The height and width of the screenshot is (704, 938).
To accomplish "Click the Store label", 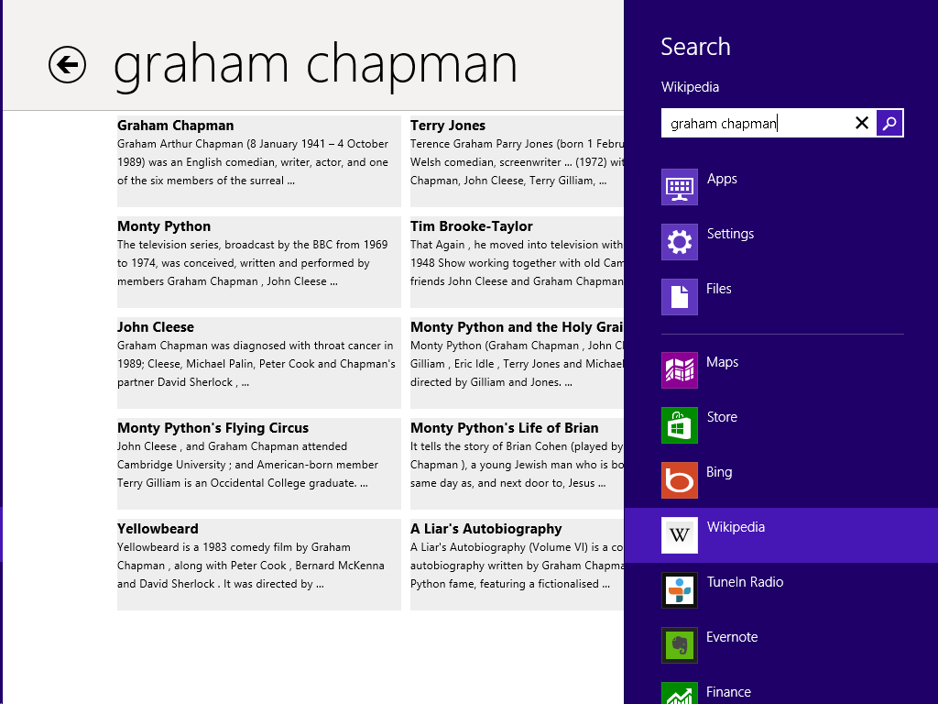I will [722, 417].
